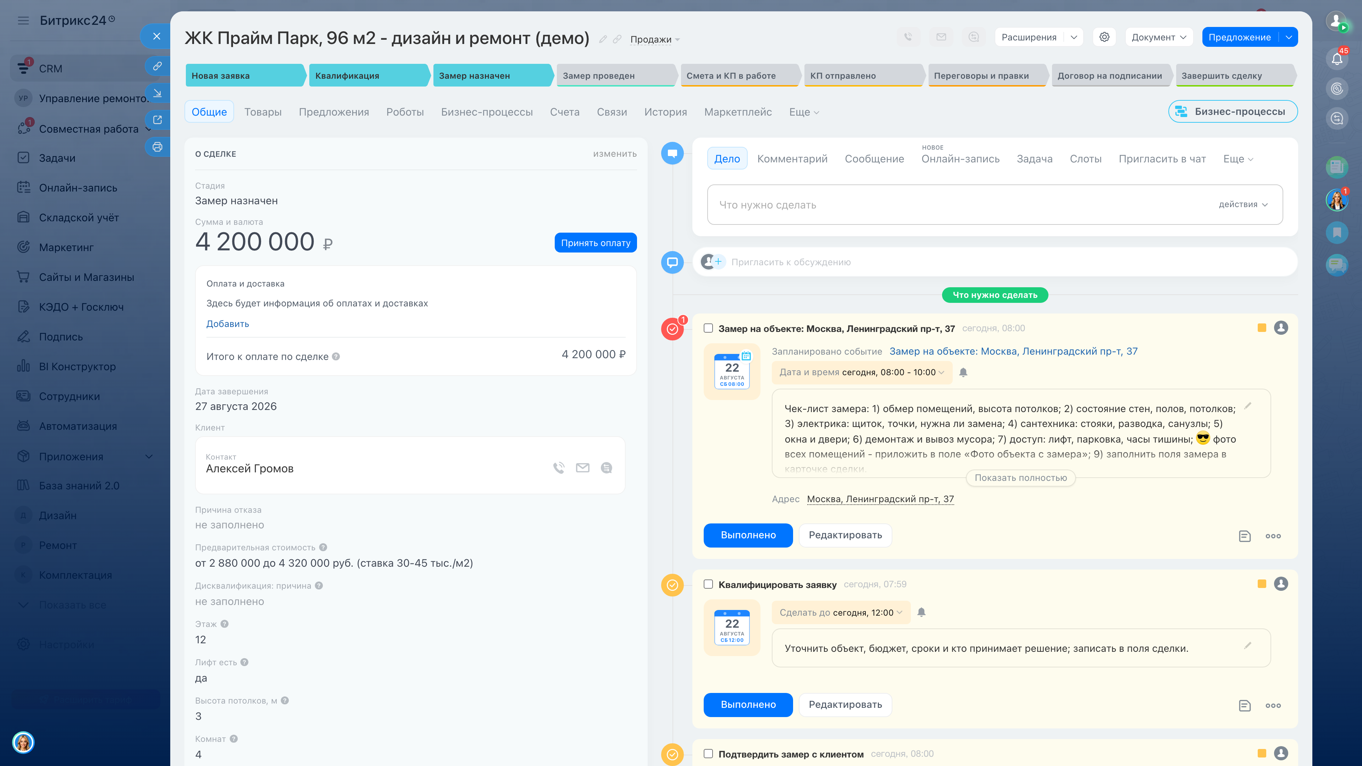Click the note icon in Квалифицировать заявку card footer
1362x766 pixels.
pyautogui.click(x=1245, y=705)
